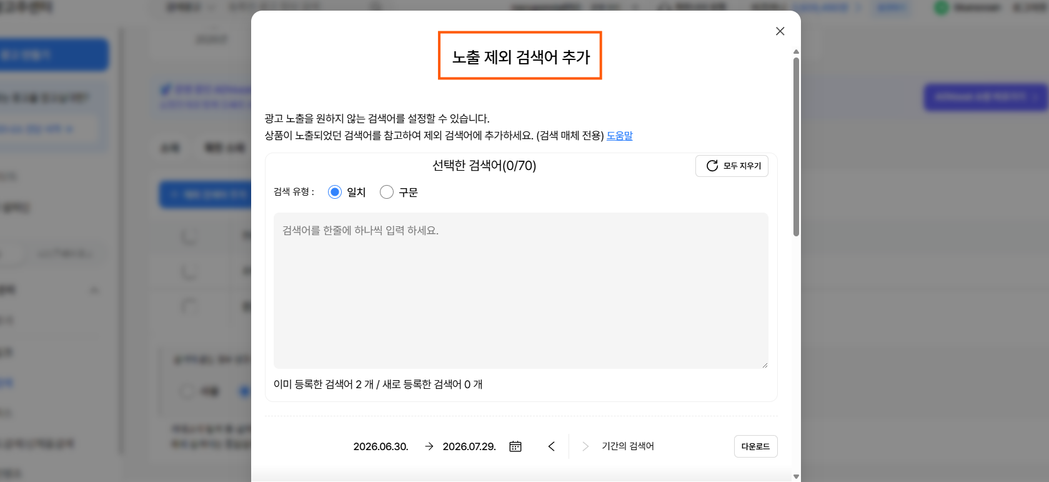Open the 도움말 help link
1049x482 pixels.
620,136
